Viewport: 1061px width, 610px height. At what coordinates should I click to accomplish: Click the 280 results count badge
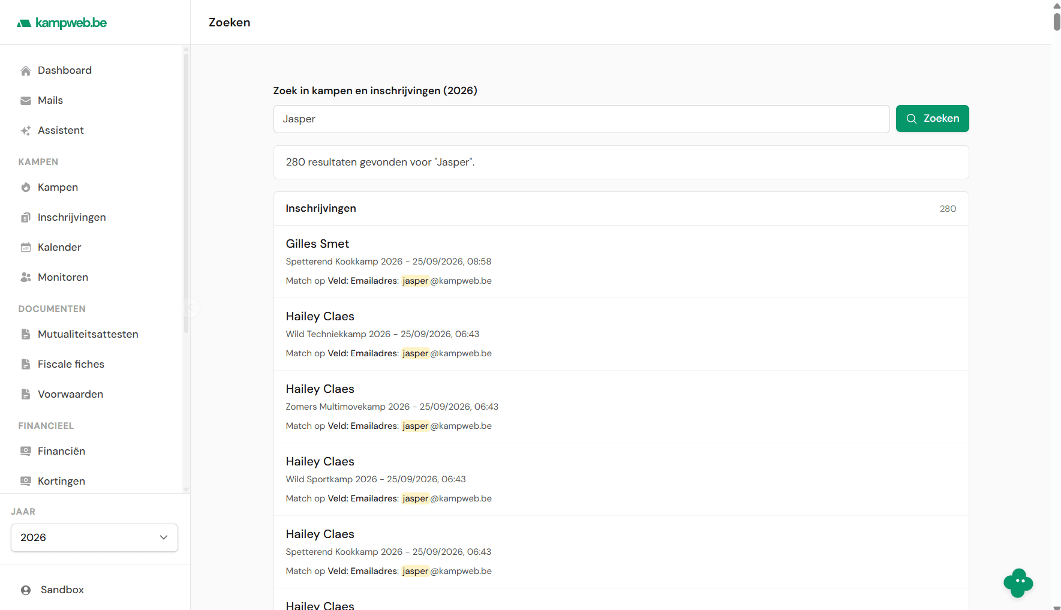point(948,209)
